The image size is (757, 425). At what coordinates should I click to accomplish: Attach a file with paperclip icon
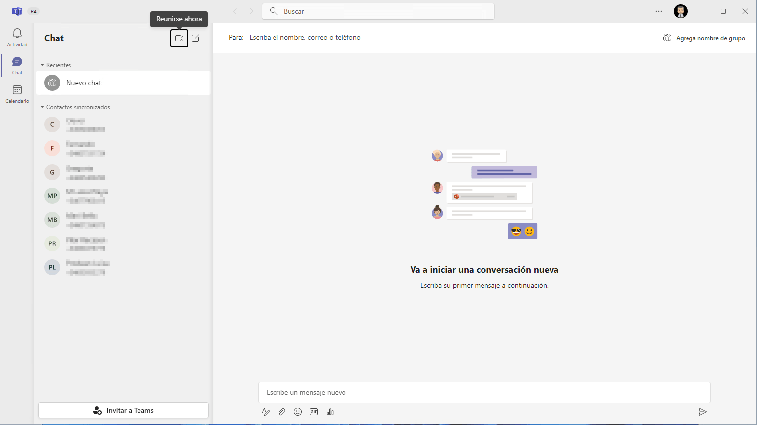282,412
